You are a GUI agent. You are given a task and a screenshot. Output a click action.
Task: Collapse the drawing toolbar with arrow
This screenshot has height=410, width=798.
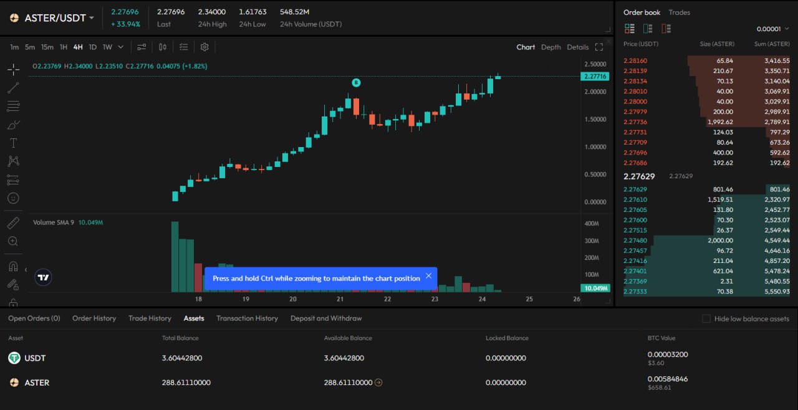[26, 270]
